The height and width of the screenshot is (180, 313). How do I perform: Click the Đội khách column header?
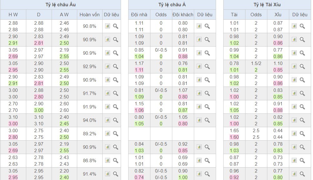coord(183,15)
